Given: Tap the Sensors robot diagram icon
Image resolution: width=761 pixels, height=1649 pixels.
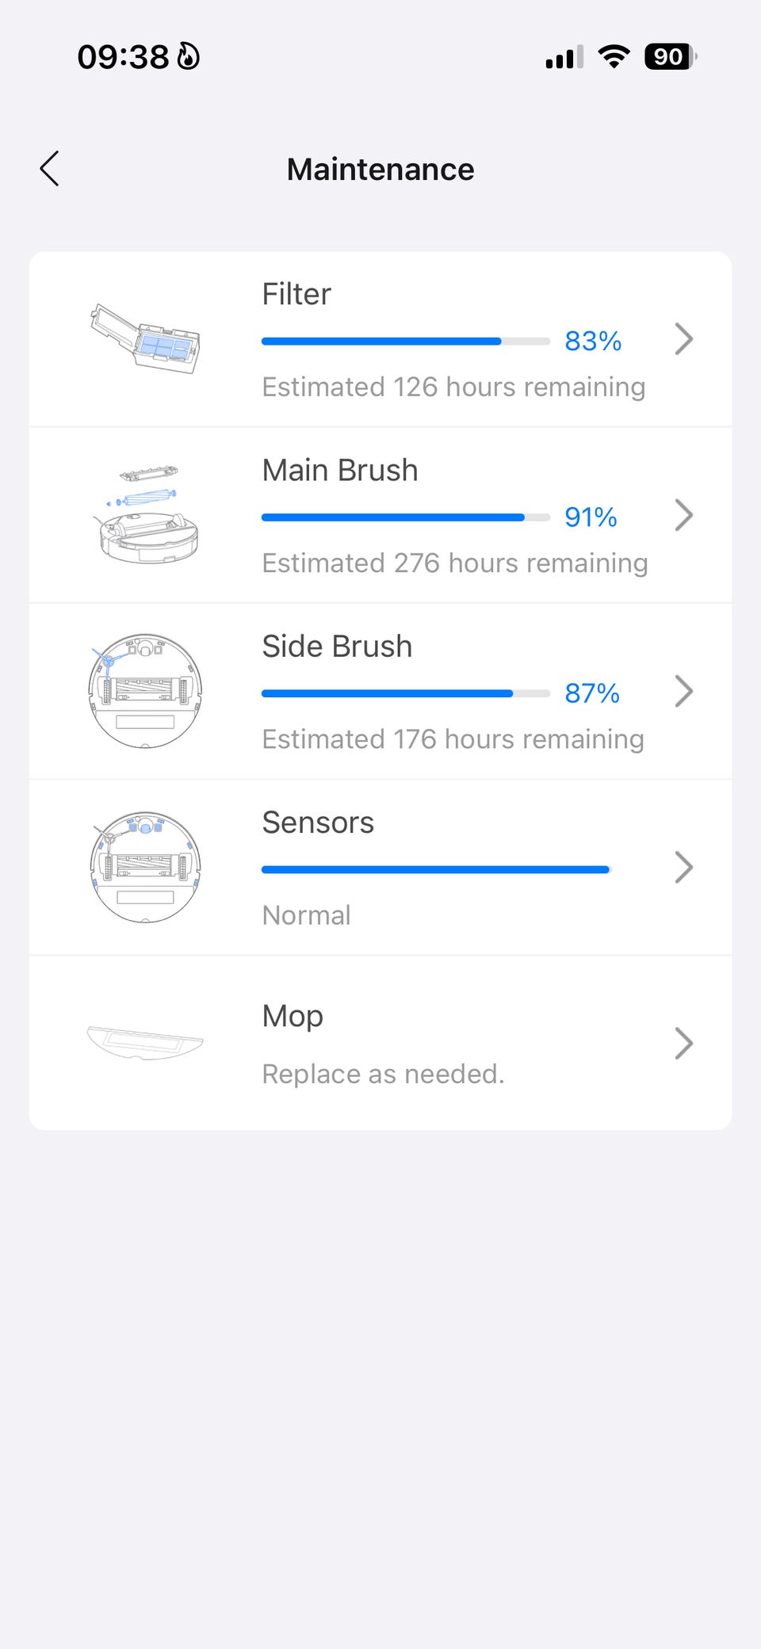Looking at the screenshot, I should [x=145, y=867].
